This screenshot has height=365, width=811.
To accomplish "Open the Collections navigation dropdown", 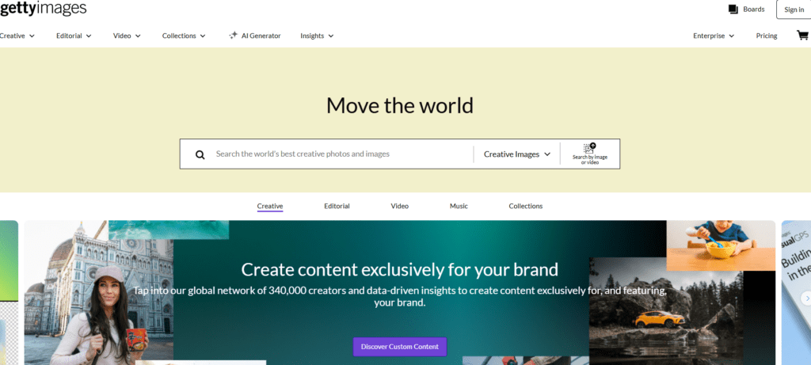I will point(184,36).
